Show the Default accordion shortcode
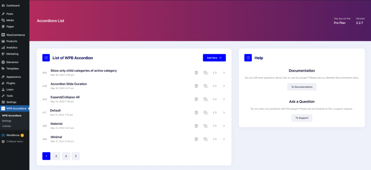This screenshot has width=371, height=170. 214,112
